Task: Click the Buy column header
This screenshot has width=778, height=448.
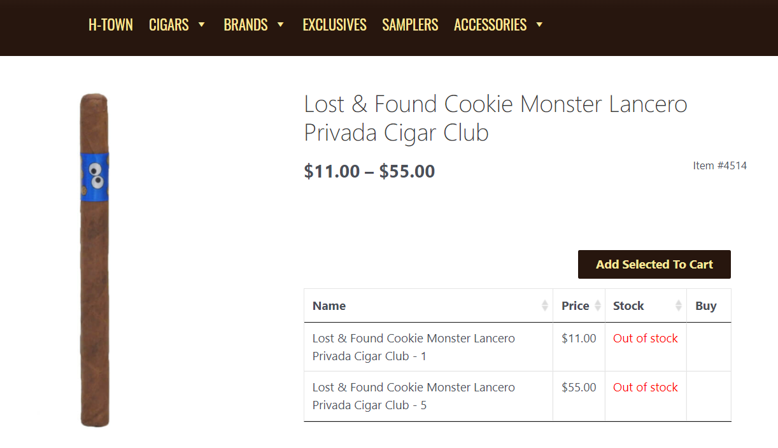Action: click(706, 306)
